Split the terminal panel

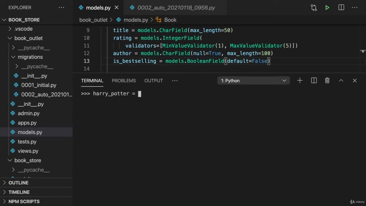[314, 81]
